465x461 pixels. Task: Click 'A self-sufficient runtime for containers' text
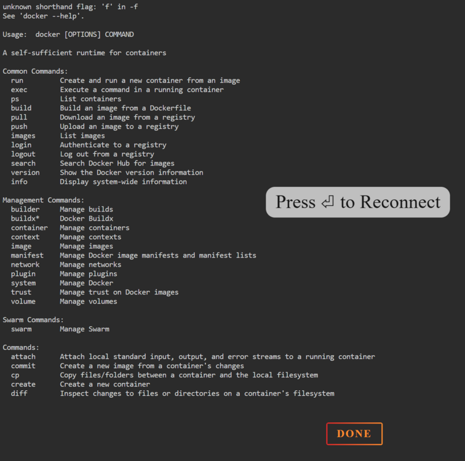(x=84, y=53)
